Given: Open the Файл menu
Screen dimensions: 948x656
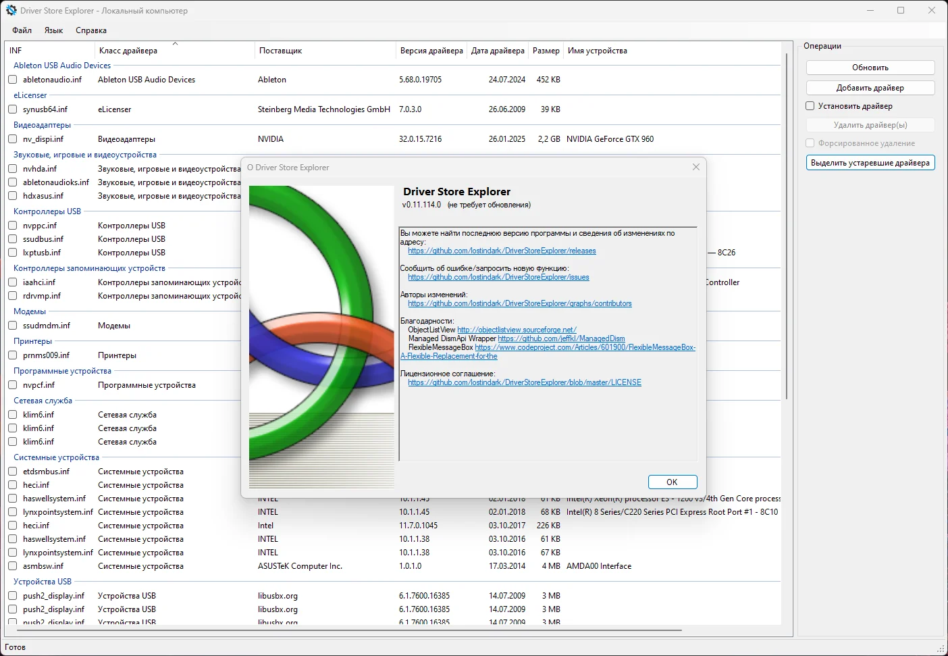Looking at the screenshot, I should point(22,30).
